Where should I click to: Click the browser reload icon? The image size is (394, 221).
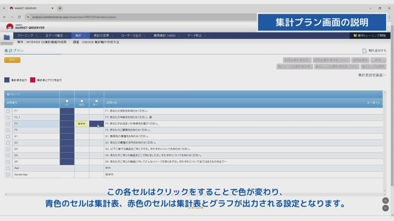[19, 17]
